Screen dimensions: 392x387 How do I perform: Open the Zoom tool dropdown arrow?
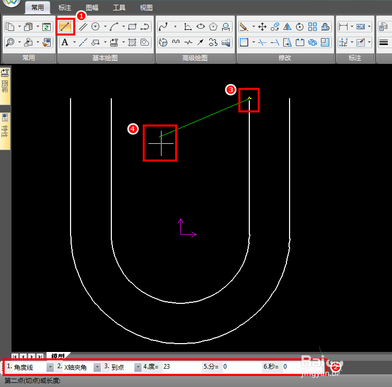pos(19,42)
